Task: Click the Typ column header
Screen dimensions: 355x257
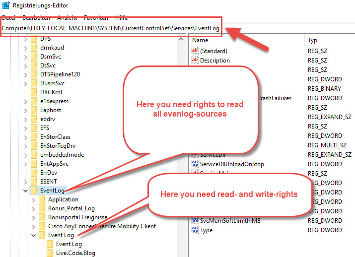Action: (312, 40)
